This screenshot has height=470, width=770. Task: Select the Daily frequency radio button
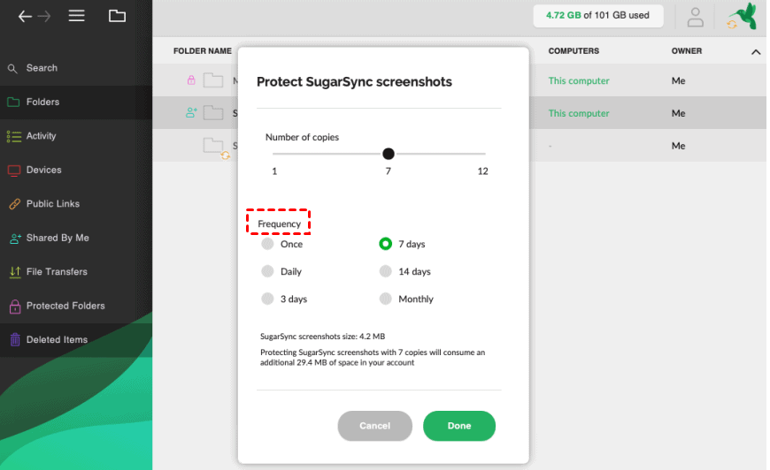click(x=268, y=271)
